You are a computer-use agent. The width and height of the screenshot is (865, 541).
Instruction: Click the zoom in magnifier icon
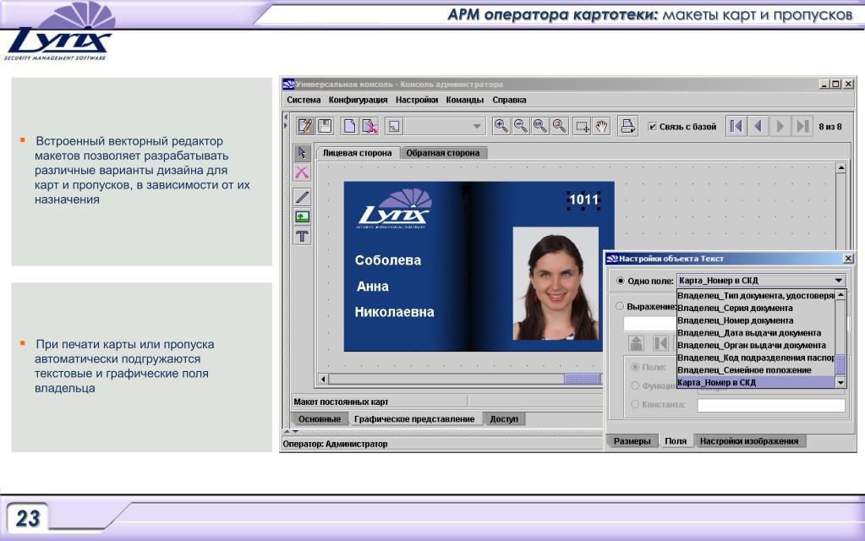(501, 126)
